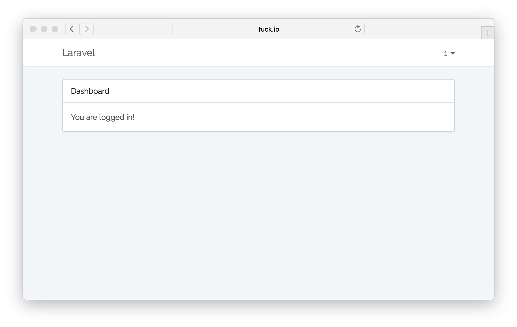The width and height of the screenshot is (517, 327).
Task: Go forward with the browser forward arrow
Action: coord(87,29)
